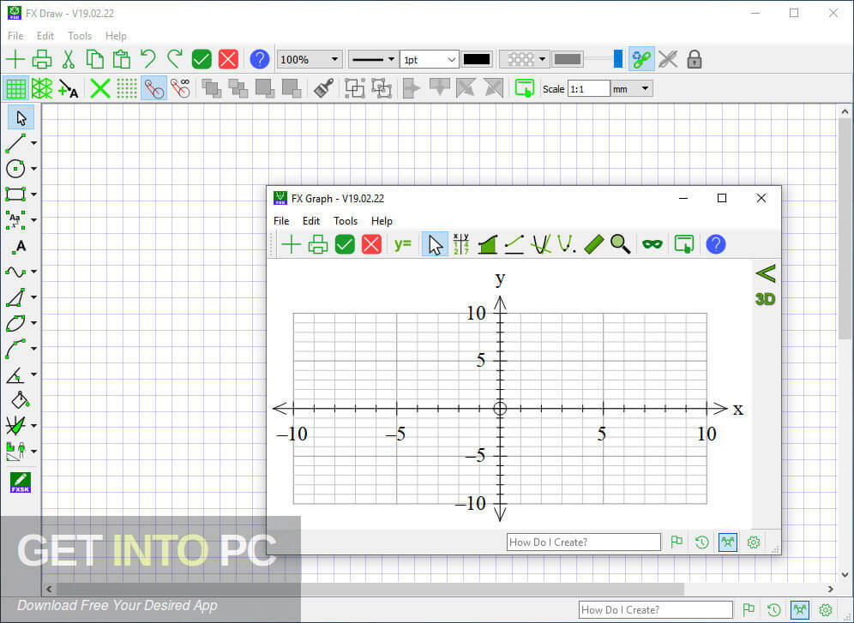Expand the Curve tool options arrow
Screen dimensions: 854x623
33,272
